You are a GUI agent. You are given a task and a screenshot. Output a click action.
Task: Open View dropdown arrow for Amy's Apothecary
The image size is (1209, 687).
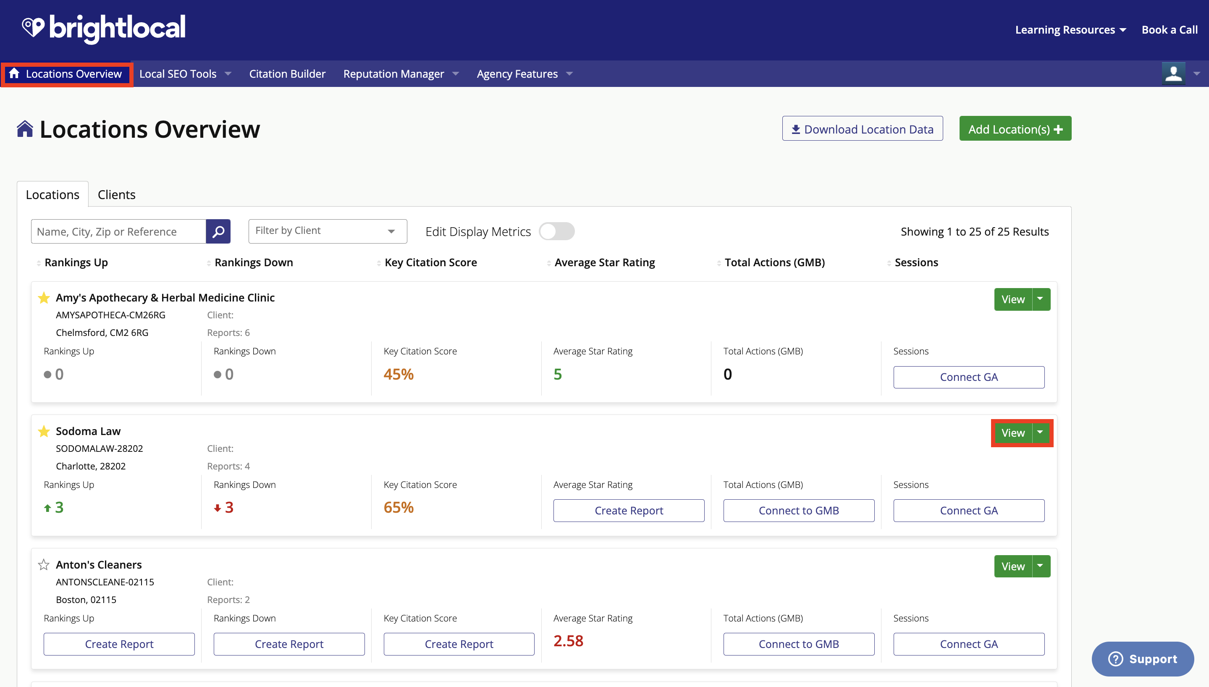[1041, 299]
